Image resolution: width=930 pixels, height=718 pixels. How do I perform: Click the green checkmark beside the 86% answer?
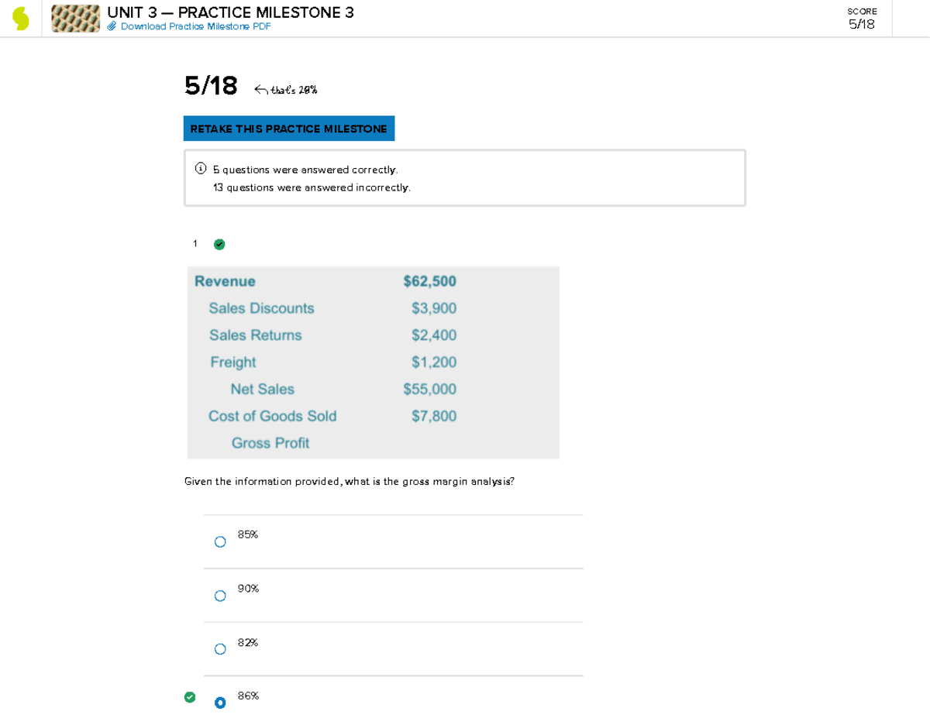tap(190, 698)
